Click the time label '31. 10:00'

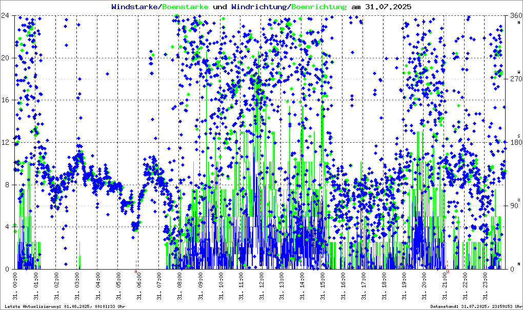[x=221, y=286]
